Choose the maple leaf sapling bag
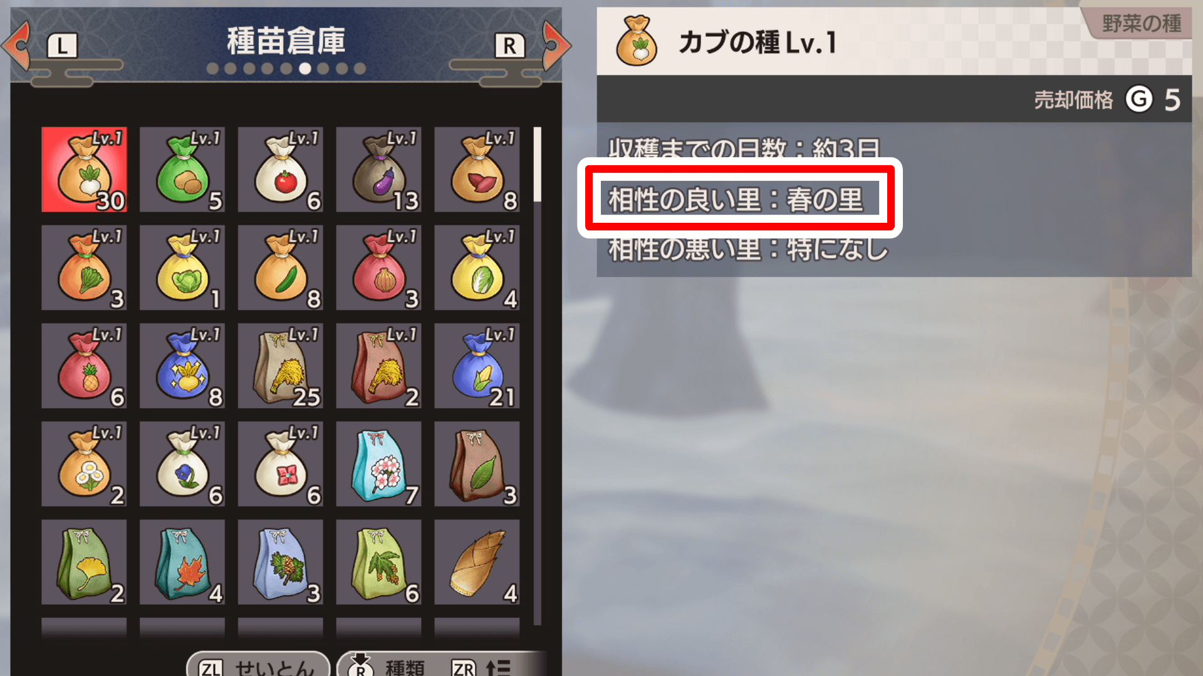 pos(182,562)
